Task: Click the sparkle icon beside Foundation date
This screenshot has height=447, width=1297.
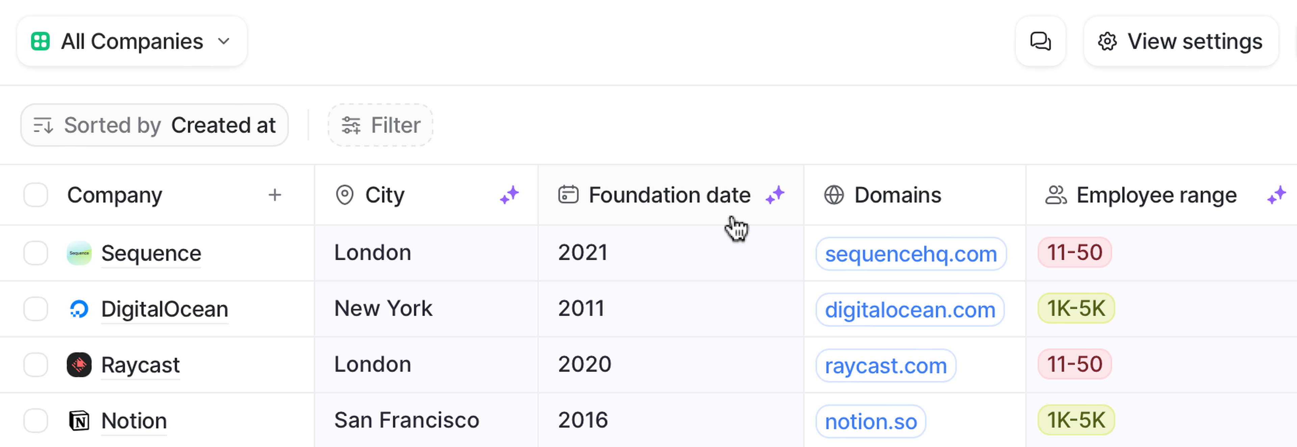Action: [x=775, y=195]
